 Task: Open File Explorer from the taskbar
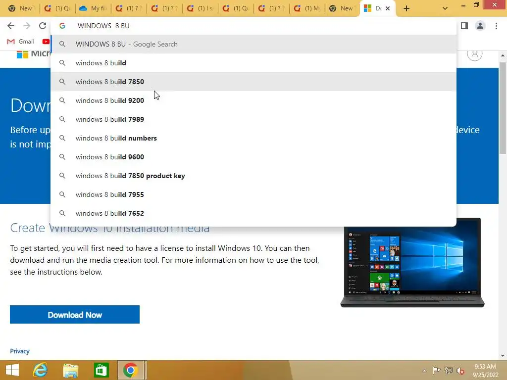70,370
